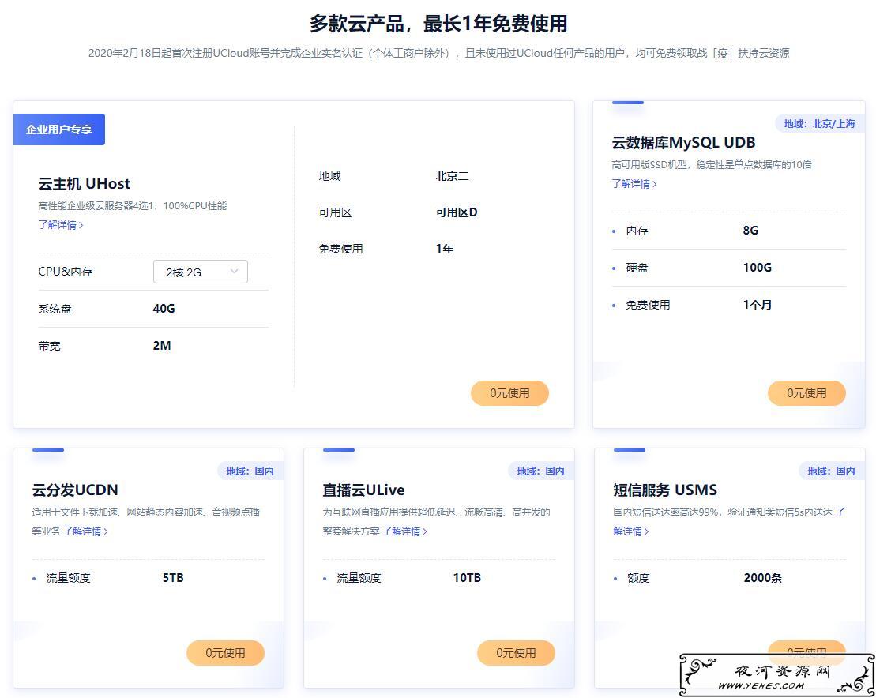Viewport: 876px width, 698px height.
Task: Click 0元使用 button for 云分发UCDN
Action: (x=225, y=653)
